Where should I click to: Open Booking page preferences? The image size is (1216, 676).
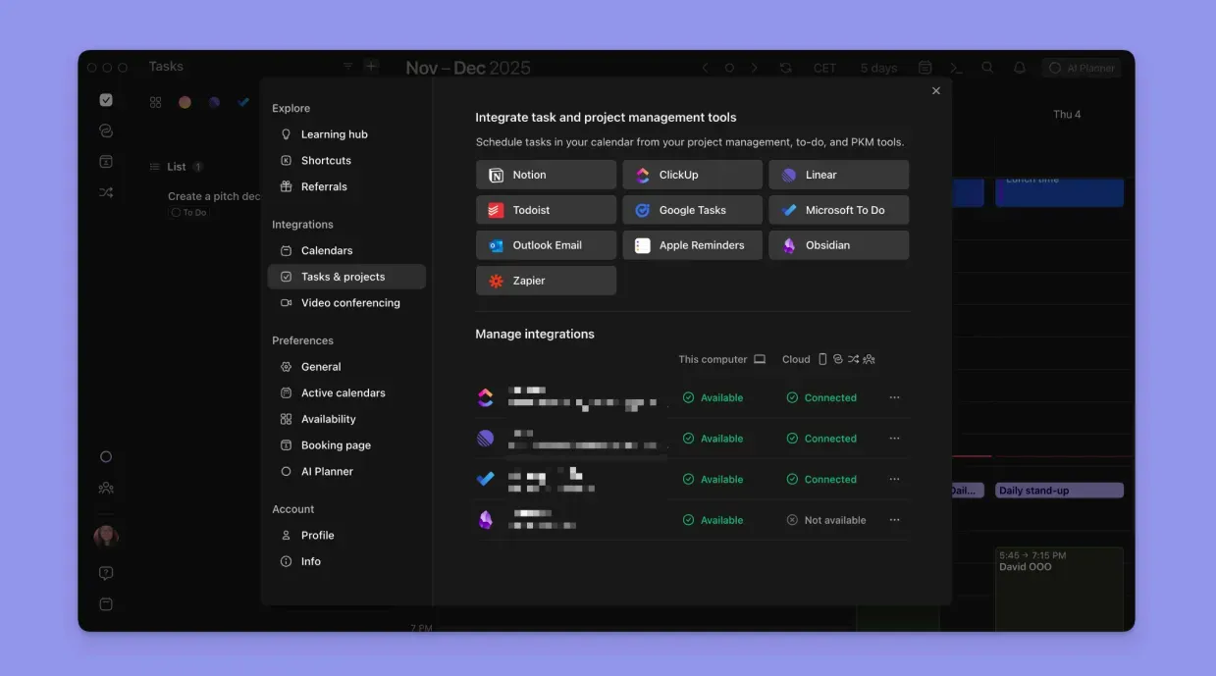(x=346, y=445)
